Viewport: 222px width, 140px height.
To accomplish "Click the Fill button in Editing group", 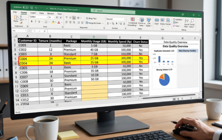I will 176,23.
